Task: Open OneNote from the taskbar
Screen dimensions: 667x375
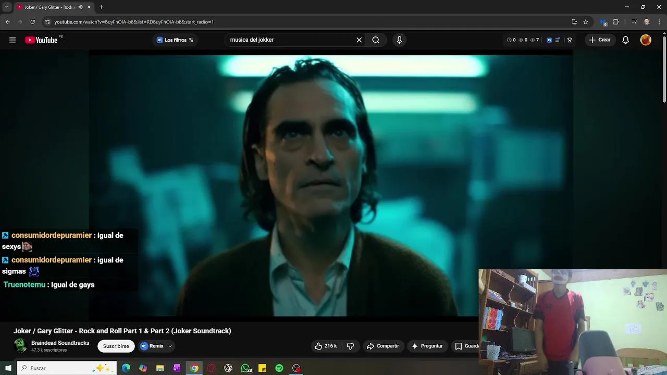Action: [x=177, y=368]
